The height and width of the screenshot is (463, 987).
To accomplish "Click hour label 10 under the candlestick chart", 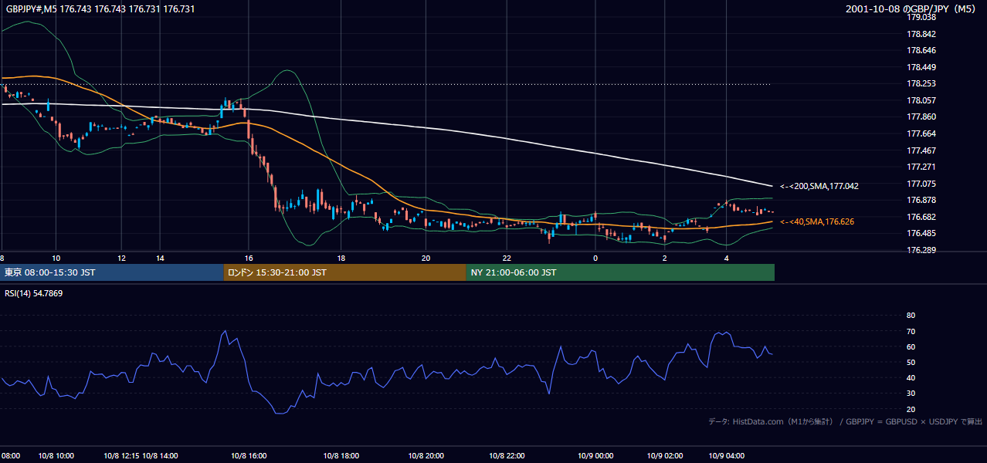I will click(x=56, y=258).
